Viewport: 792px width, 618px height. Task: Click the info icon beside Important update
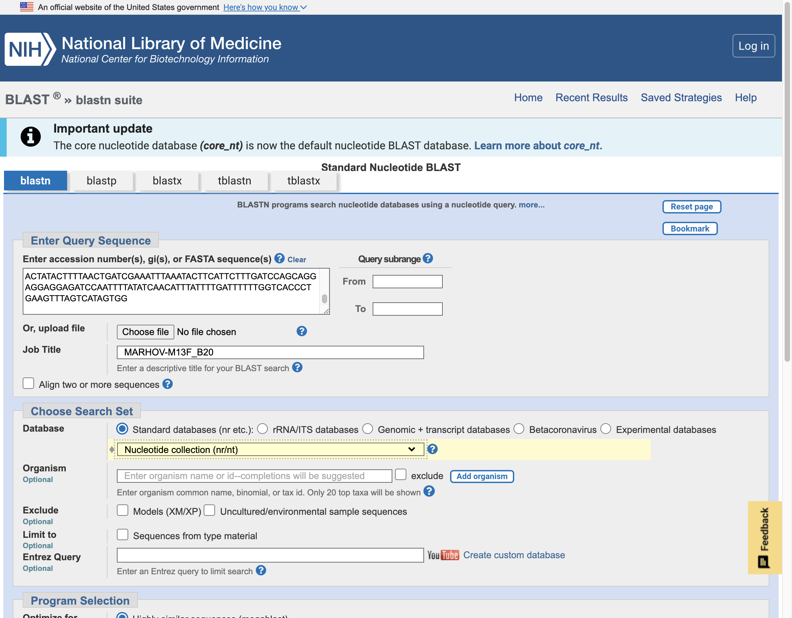coord(30,137)
